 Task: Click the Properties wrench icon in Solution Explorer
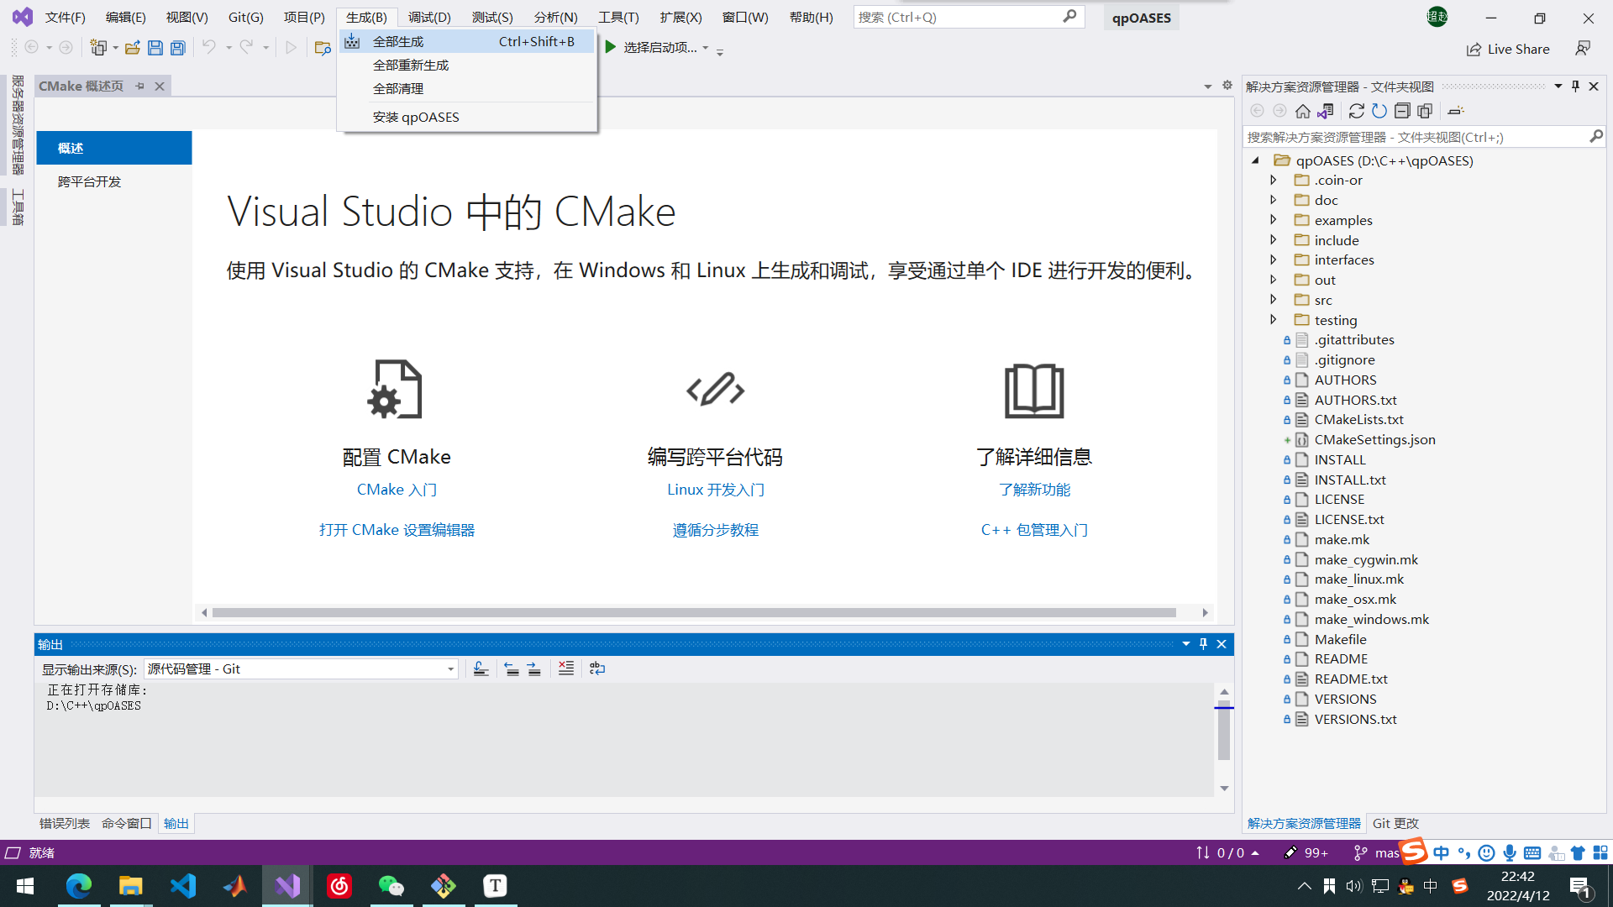click(1456, 111)
